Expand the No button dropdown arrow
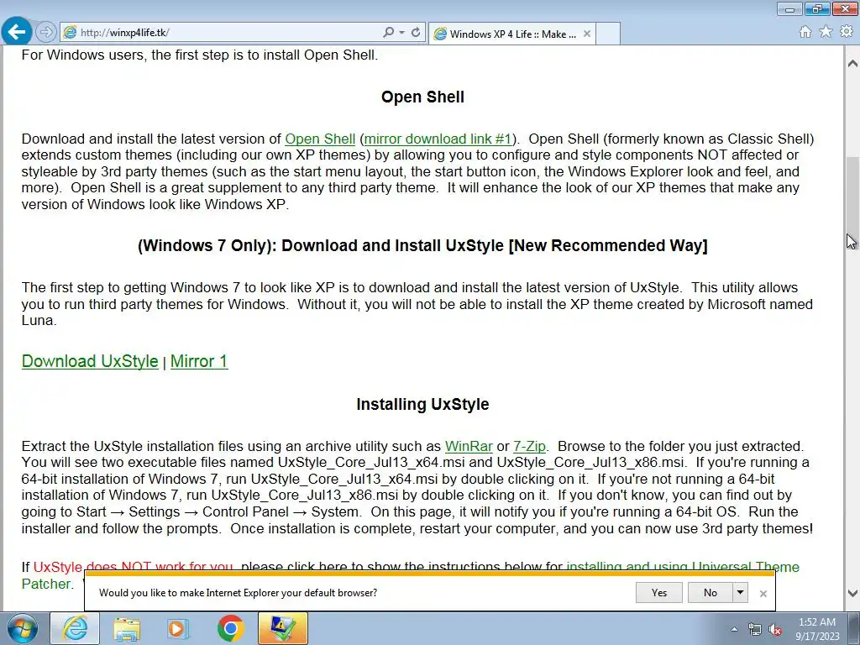 coord(741,593)
